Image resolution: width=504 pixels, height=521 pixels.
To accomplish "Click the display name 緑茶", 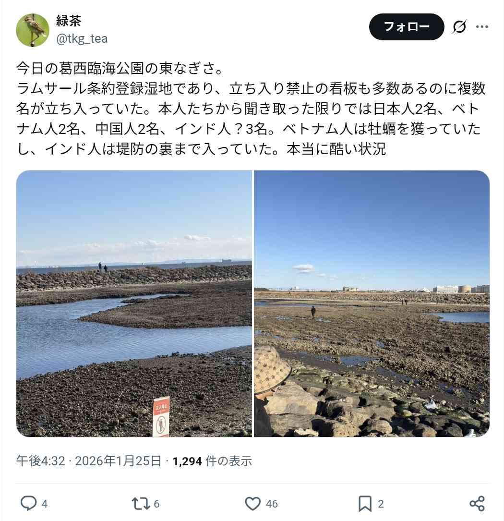I will [x=69, y=21].
